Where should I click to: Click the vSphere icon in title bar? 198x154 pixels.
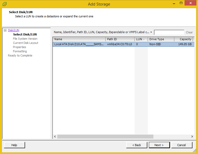point(4,4)
